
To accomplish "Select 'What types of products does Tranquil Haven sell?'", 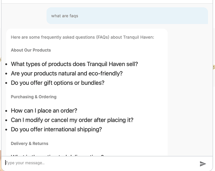I will point(74,64).
